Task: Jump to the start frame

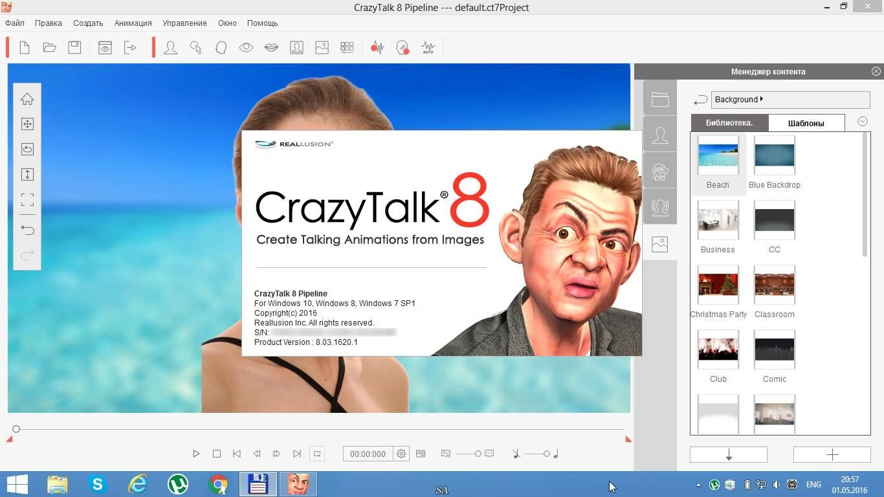Action: tap(237, 454)
